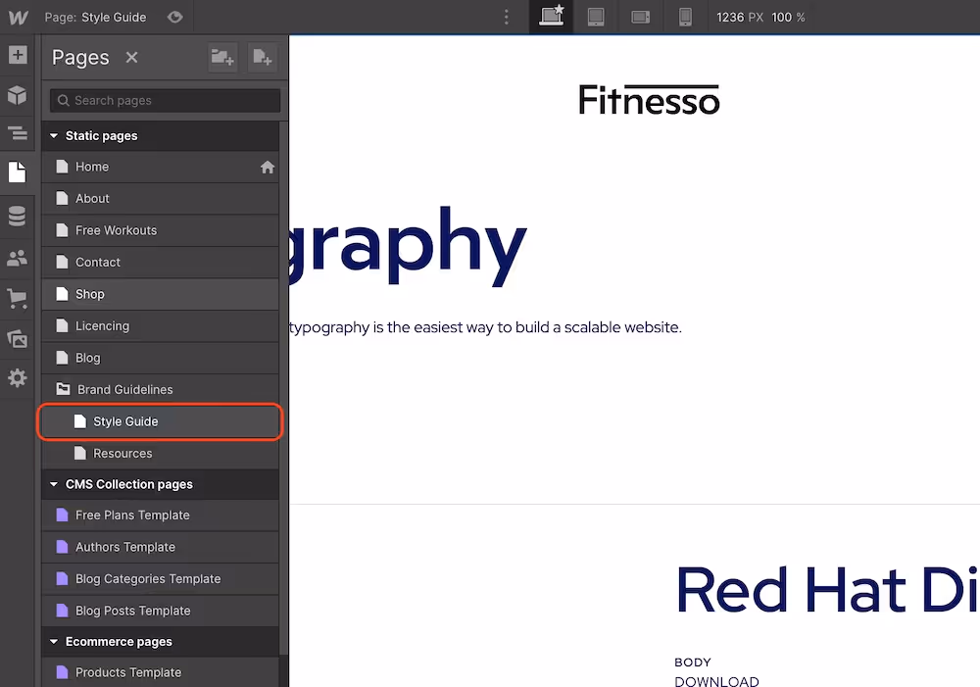Create a new folder in Pages
Screen dimensions: 980x687
point(222,58)
